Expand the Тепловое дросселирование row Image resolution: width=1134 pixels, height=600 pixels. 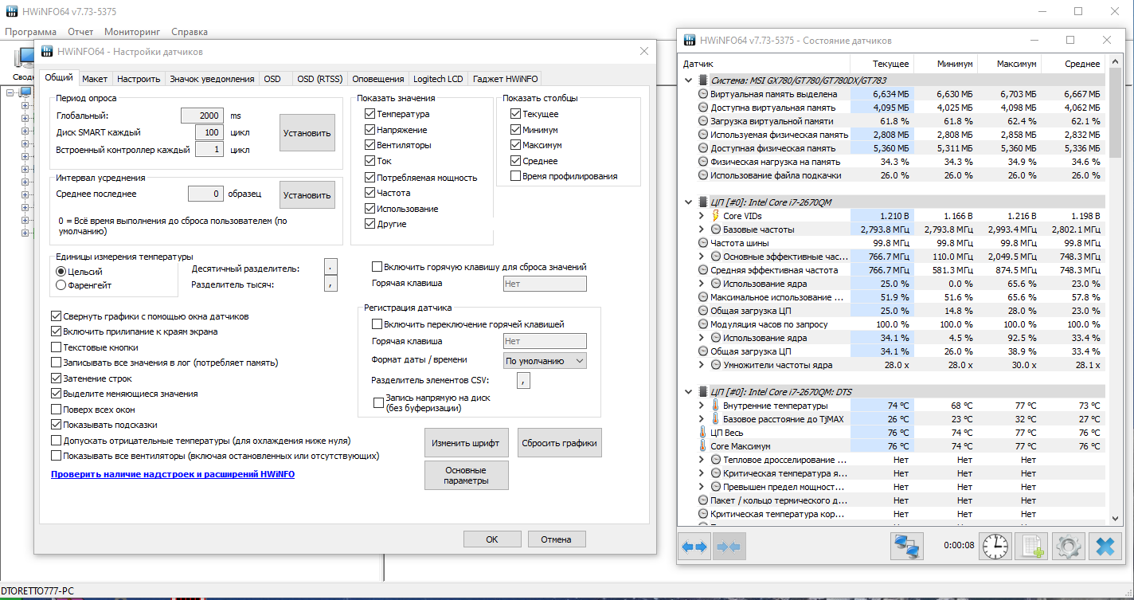tap(701, 460)
